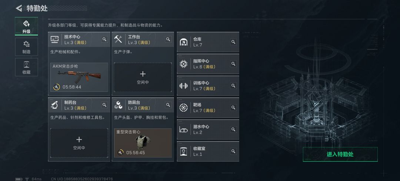Open the 重型突击背心 production item

coord(143,143)
